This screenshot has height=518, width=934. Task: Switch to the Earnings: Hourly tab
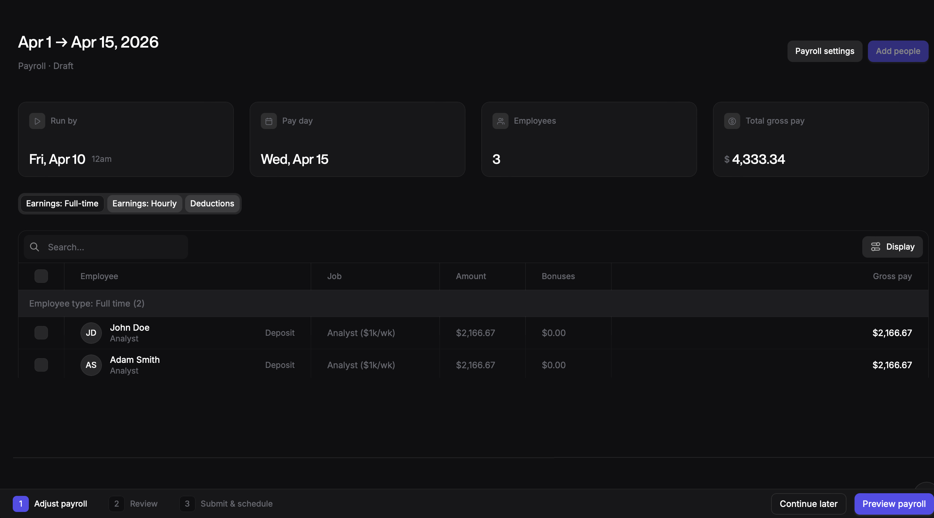coord(144,204)
